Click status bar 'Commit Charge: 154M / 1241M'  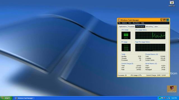pos(156,75)
